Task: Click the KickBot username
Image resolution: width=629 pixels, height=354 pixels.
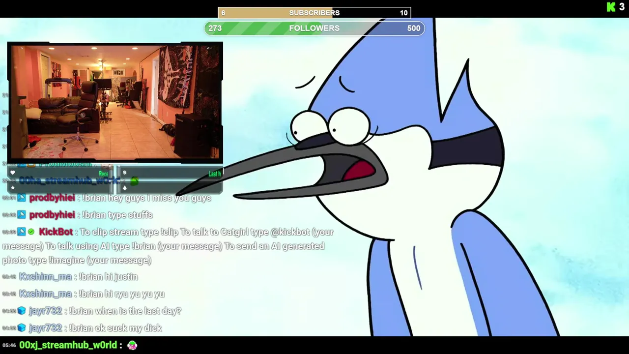Action: click(56, 232)
